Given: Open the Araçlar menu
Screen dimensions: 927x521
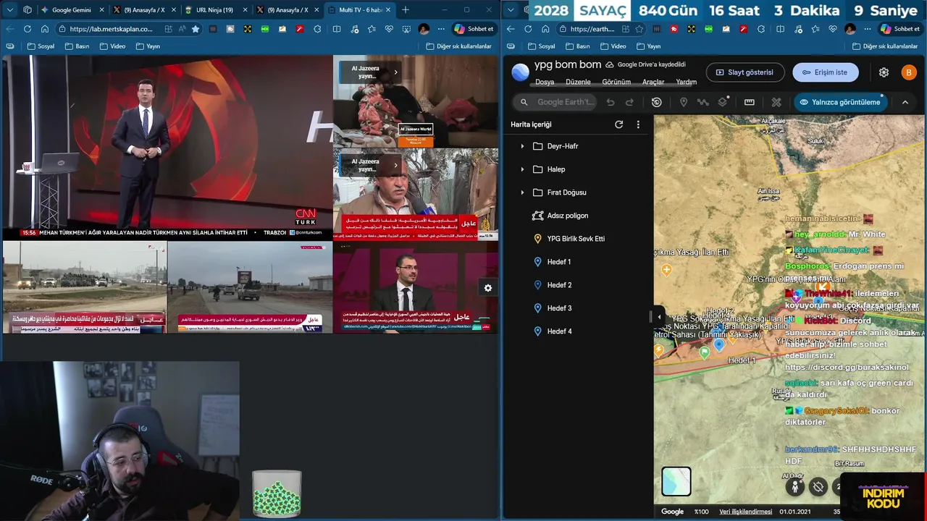Looking at the screenshot, I should click(653, 82).
